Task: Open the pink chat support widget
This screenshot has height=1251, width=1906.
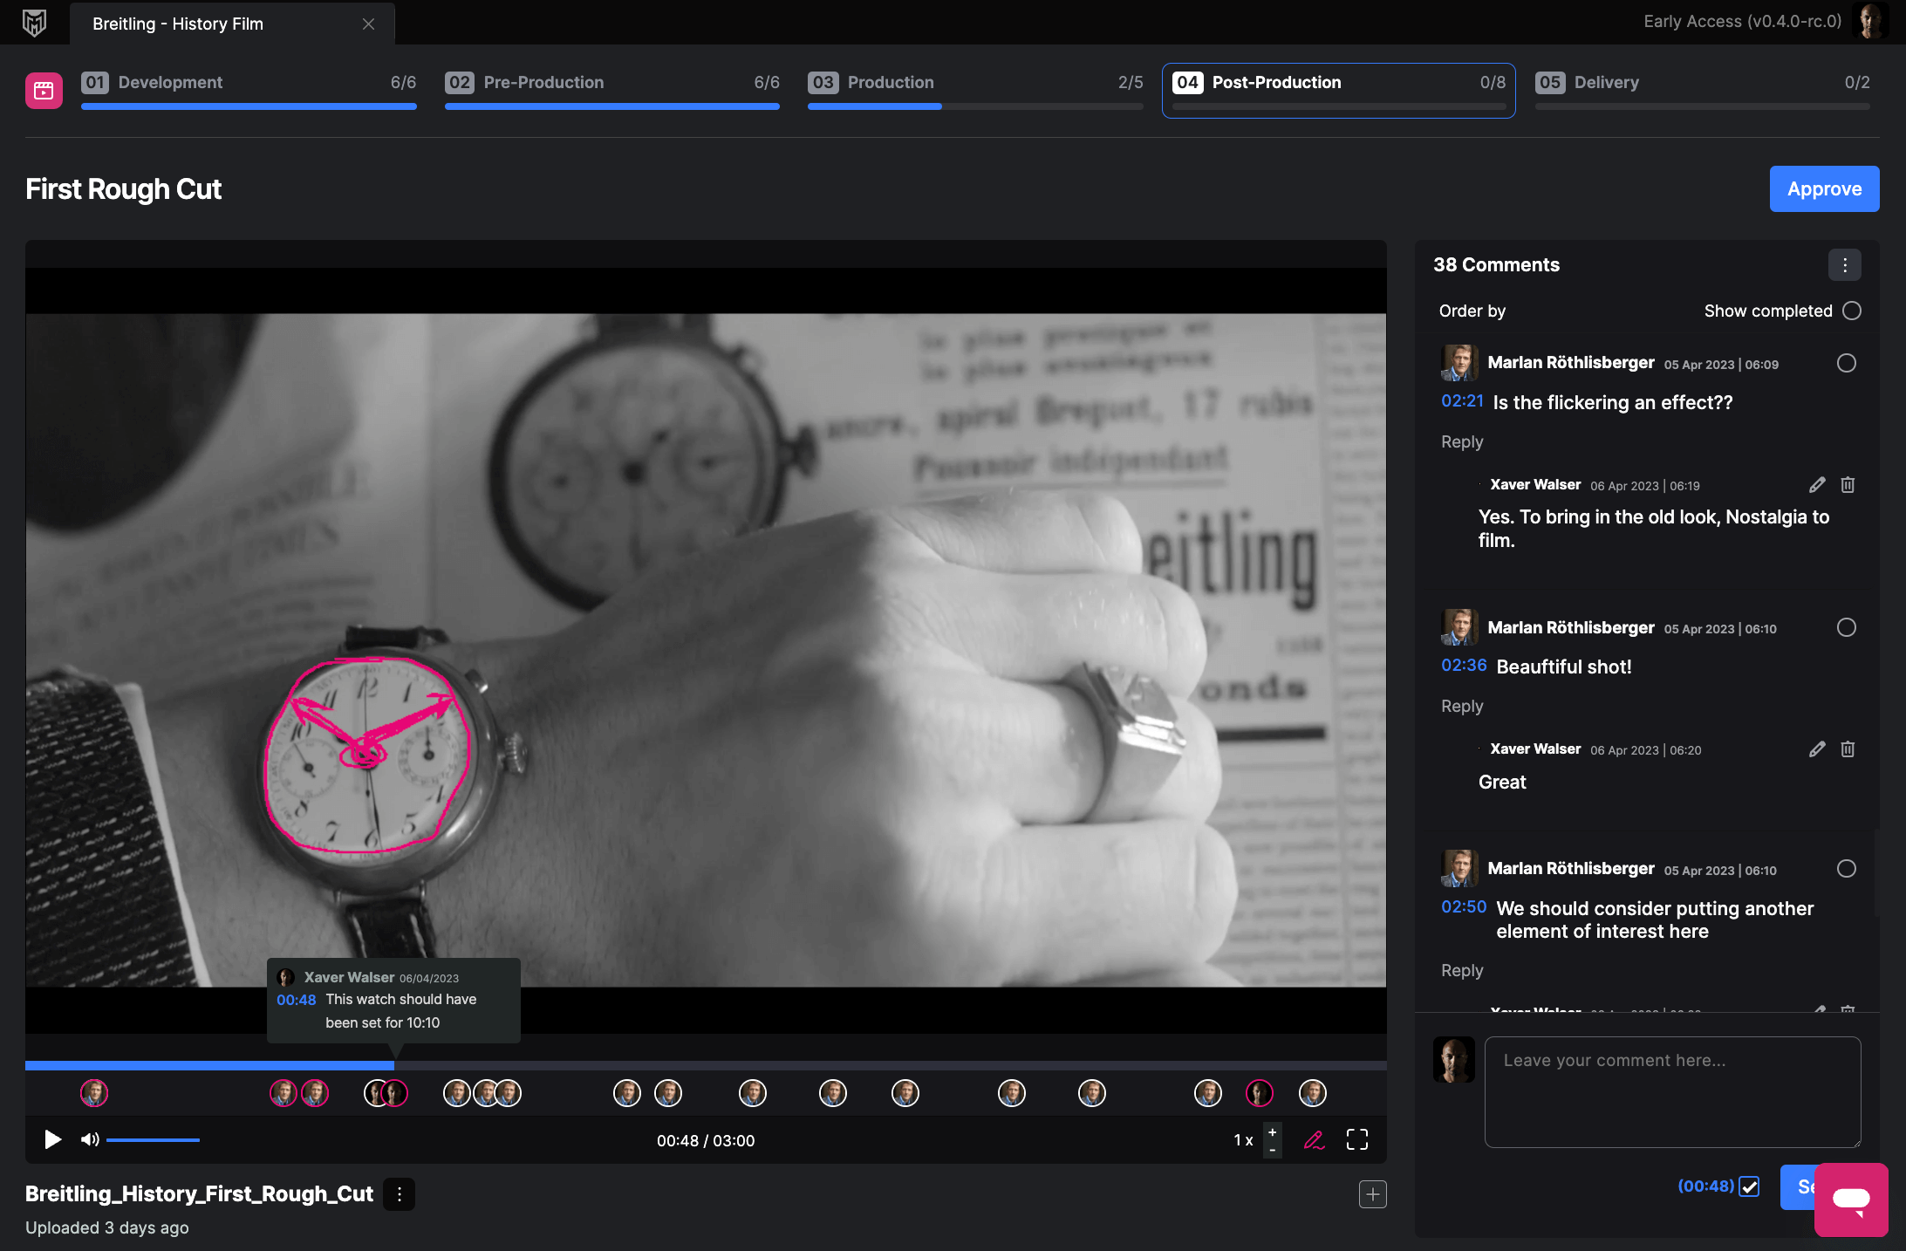Action: pyautogui.click(x=1851, y=1200)
